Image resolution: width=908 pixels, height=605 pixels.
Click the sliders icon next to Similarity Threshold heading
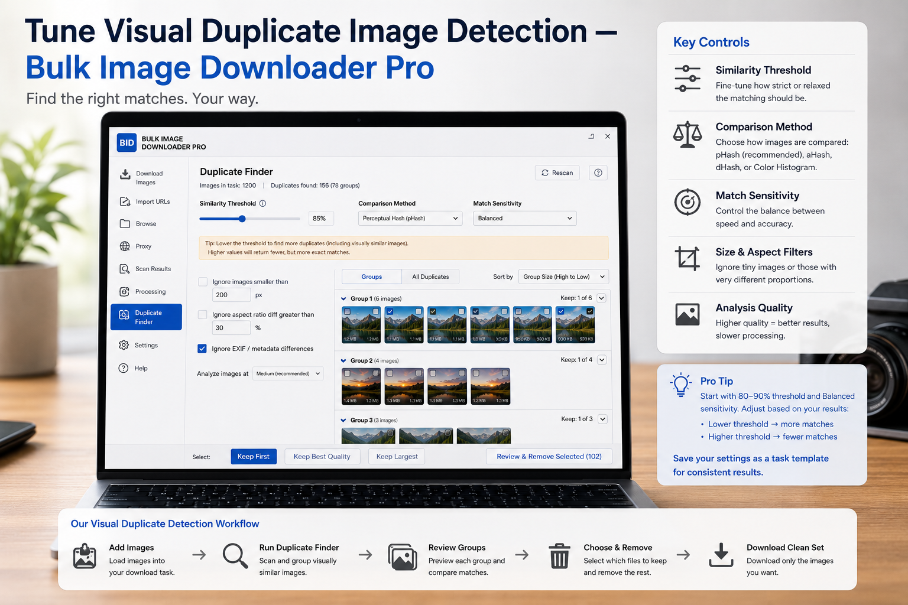coord(688,79)
